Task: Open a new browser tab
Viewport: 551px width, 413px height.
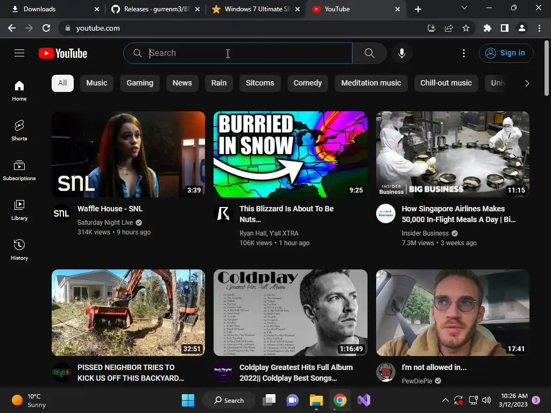Action: [418, 9]
